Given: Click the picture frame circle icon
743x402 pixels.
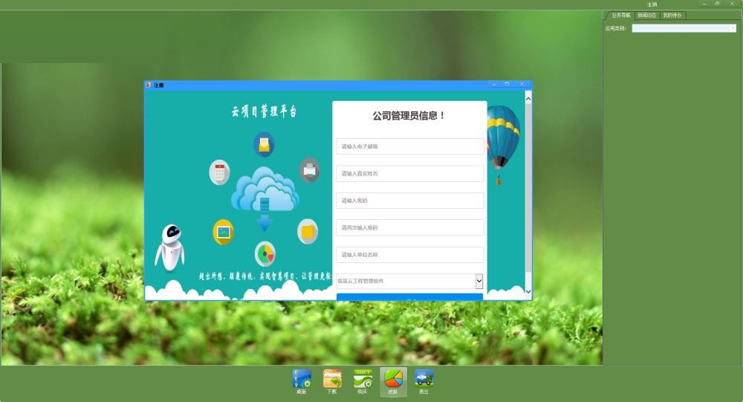Looking at the screenshot, I should pos(223,232).
